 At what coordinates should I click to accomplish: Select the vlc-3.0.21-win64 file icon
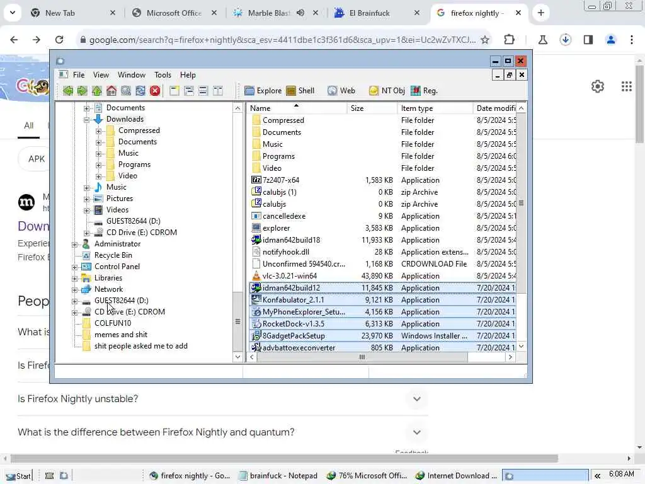256,276
